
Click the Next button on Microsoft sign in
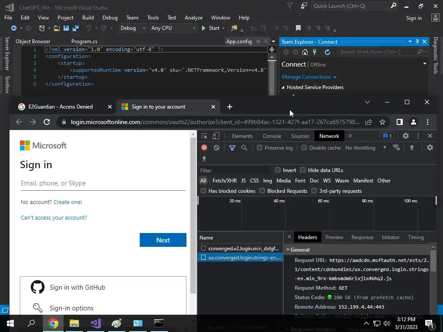pos(163,240)
